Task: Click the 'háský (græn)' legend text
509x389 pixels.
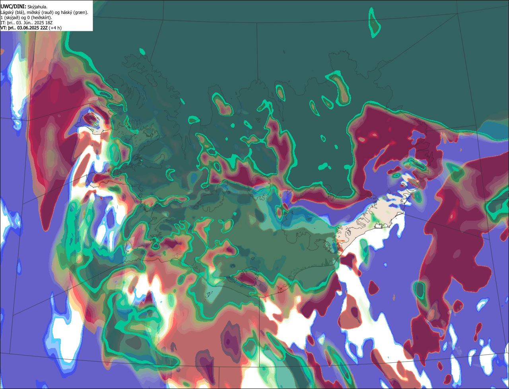Action: click(74, 13)
